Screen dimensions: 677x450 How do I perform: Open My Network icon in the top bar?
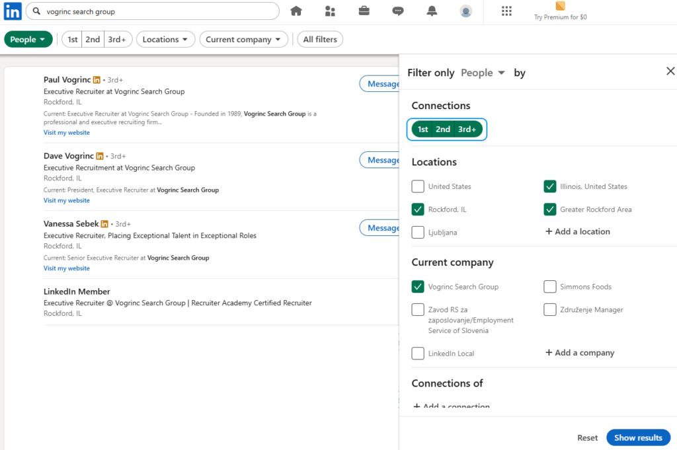pyautogui.click(x=330, y=11)
